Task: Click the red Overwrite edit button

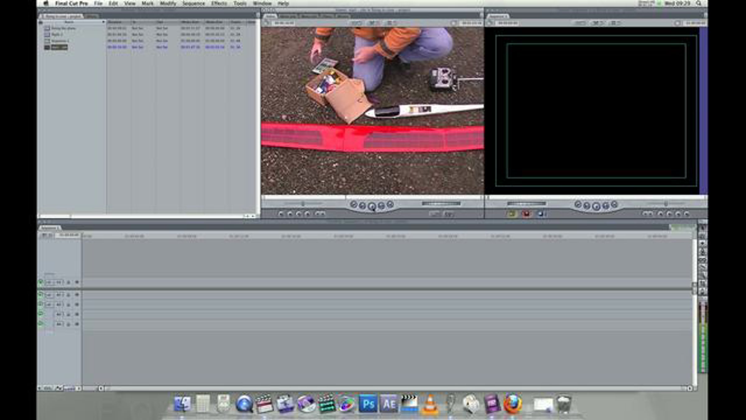Action: click(x=526, y=214)
